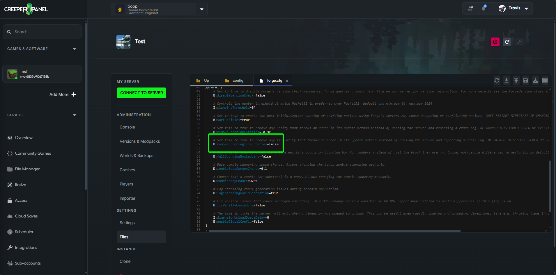
Task: Click the sortRecipies=true line
Action: (231, 120)
